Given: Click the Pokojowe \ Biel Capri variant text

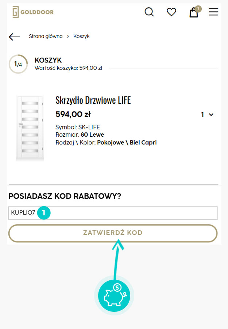Looking at the screenshot, I should click(x=127, y=143).
